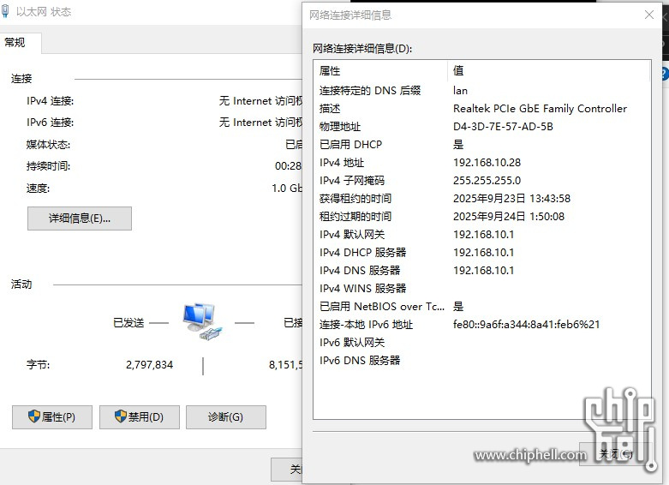Select the IPv6 默认网关 row
Screen dimensions: 669x485
(482, 343)
